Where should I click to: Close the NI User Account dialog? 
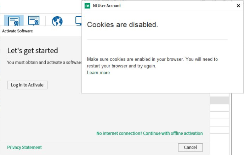(238, 6)
